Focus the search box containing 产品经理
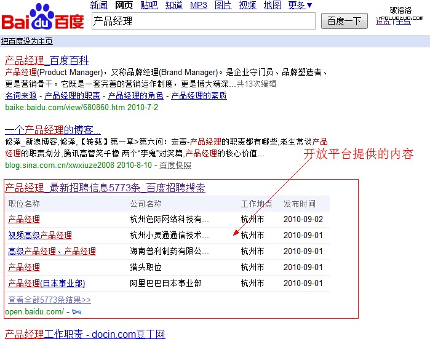 pyautogui.click(x=204, y=21)
